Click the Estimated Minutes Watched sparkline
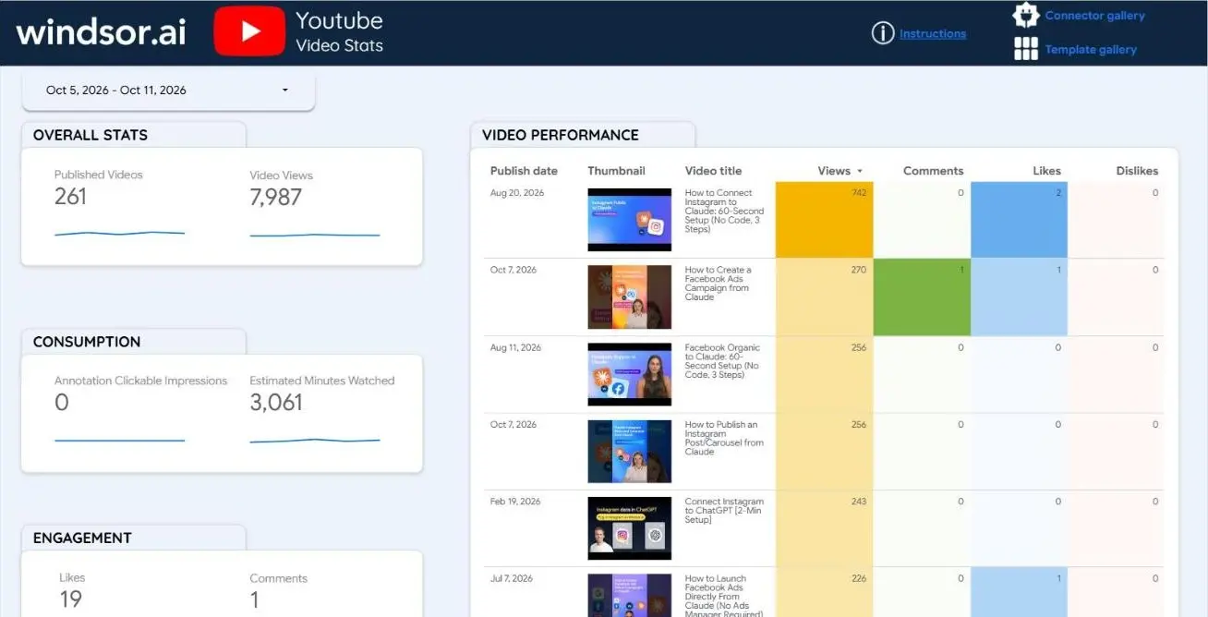Image resolution: width=1208 pixels, height=617 pixels. point(315,441)
